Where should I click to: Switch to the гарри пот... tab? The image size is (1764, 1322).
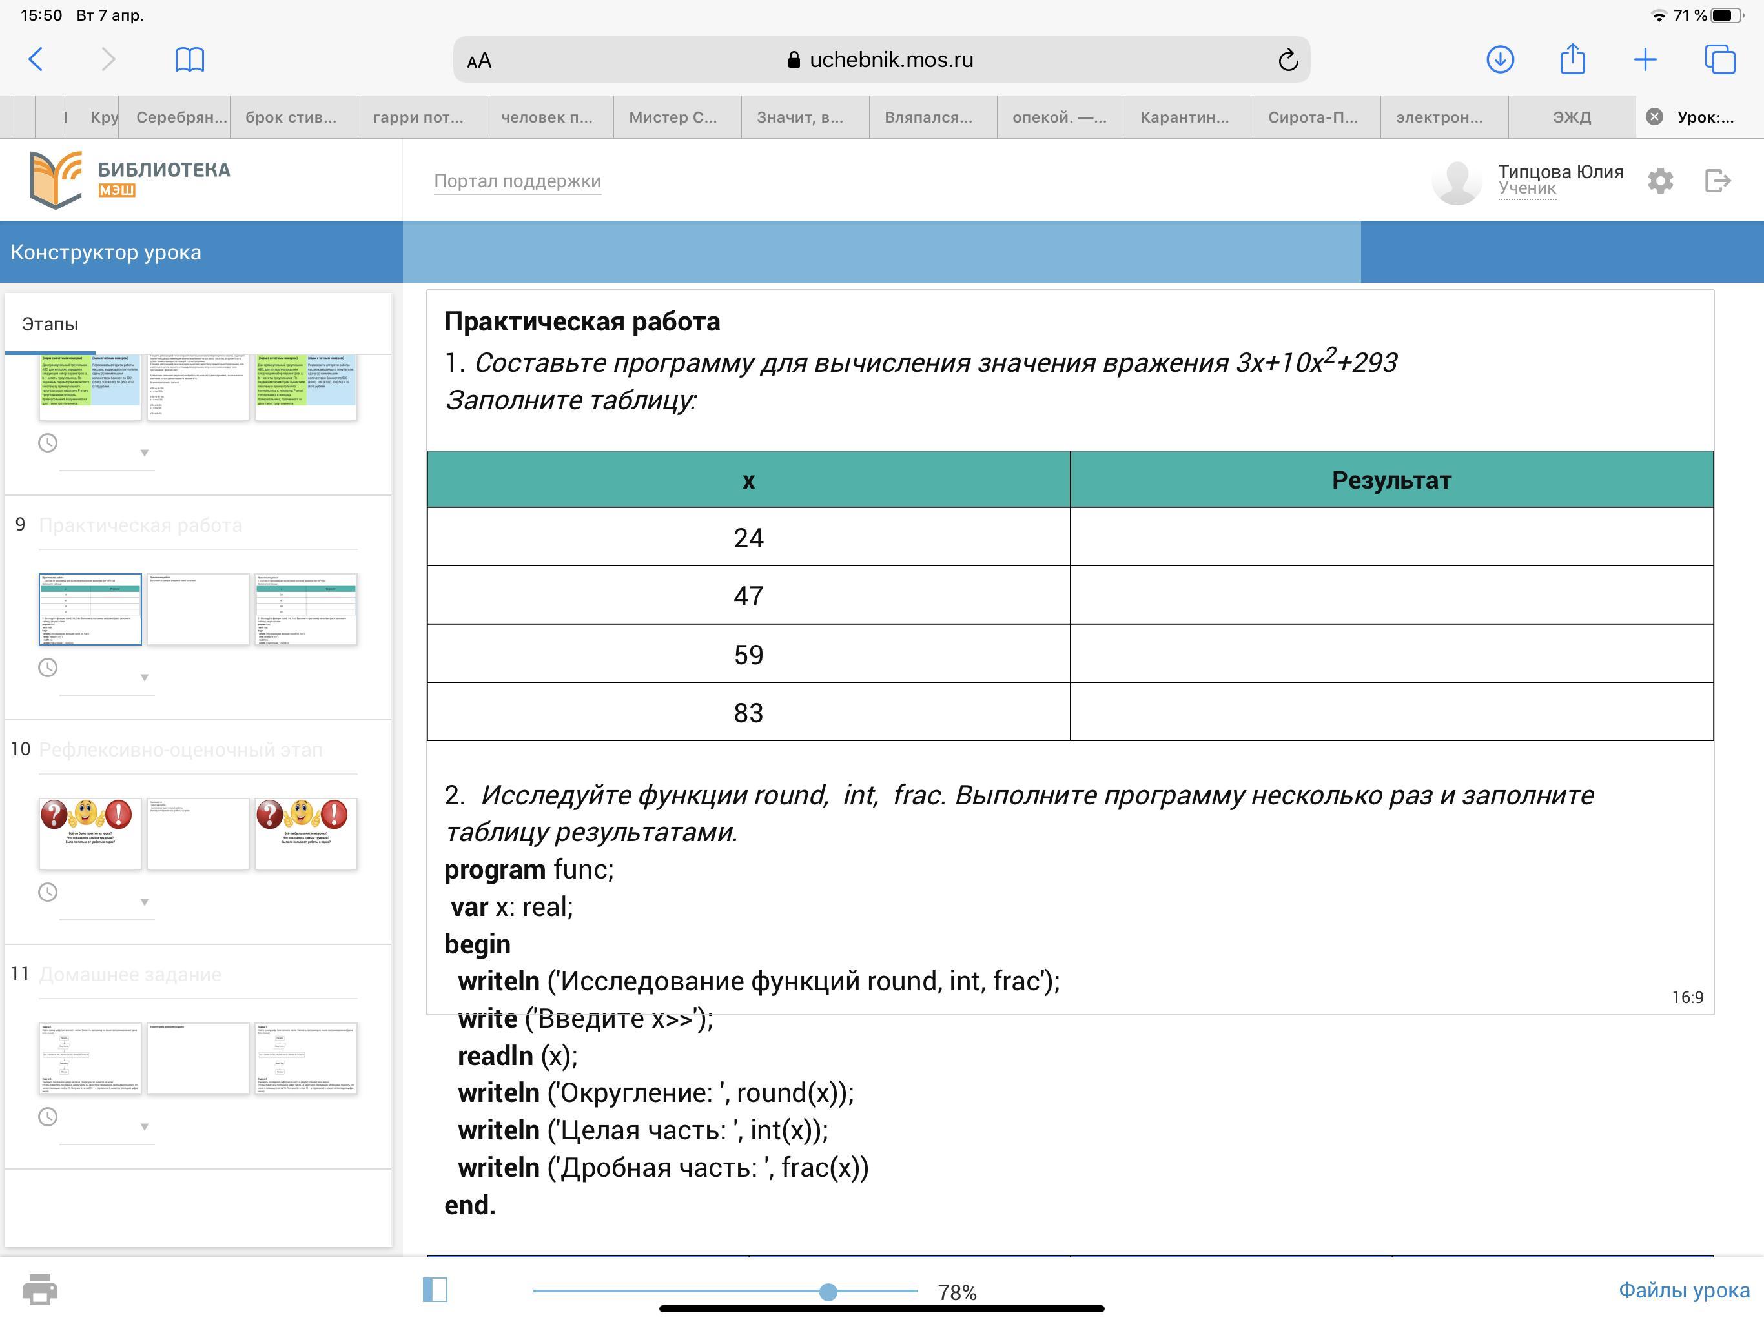tap(421, 117)
